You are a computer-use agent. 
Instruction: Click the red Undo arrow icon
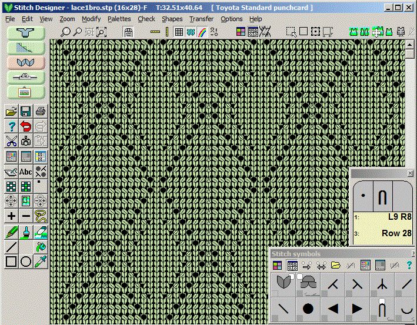point(26,126)
